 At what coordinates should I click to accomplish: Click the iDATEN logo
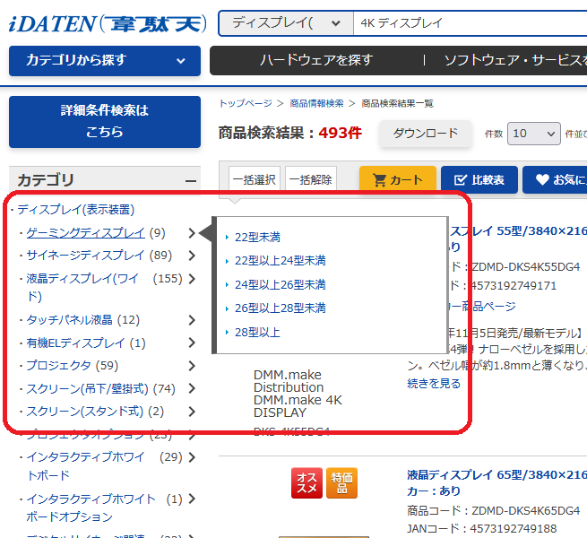pos(107,22)
